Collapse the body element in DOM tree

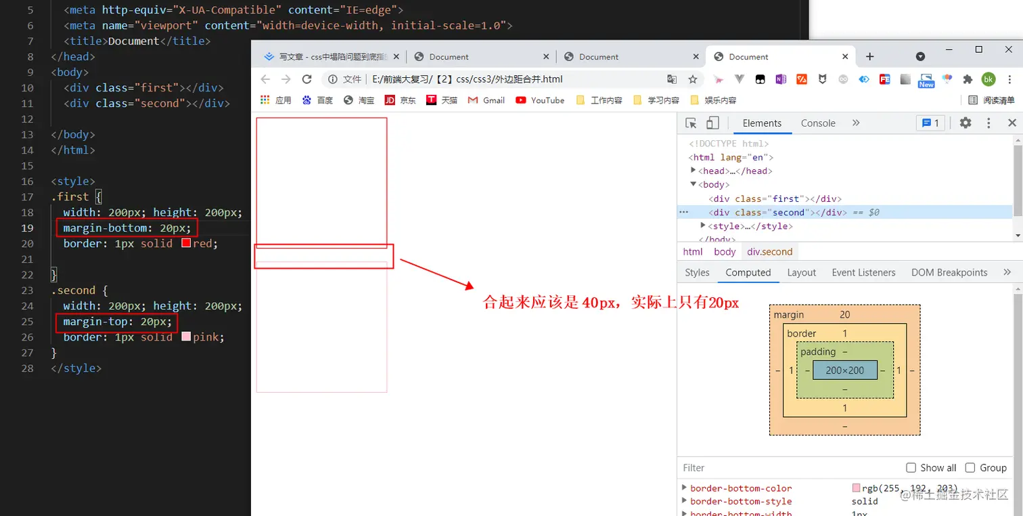click(693, 184)
